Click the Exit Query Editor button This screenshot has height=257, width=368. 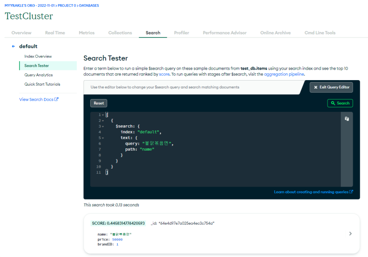(331, 87)
